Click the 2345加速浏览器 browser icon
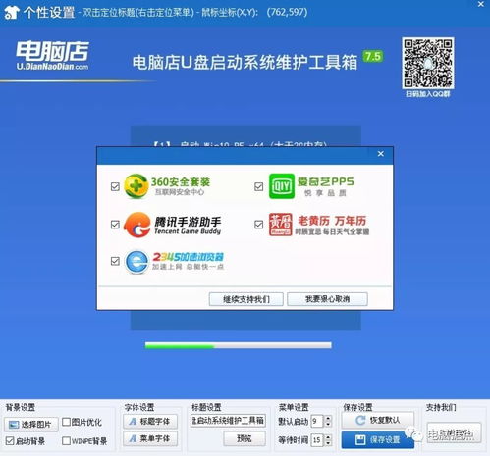Screen dimensions: 490x456 click(x=136, y=262)
